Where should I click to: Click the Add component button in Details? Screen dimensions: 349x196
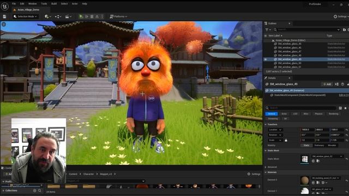[x=327, y=84]
